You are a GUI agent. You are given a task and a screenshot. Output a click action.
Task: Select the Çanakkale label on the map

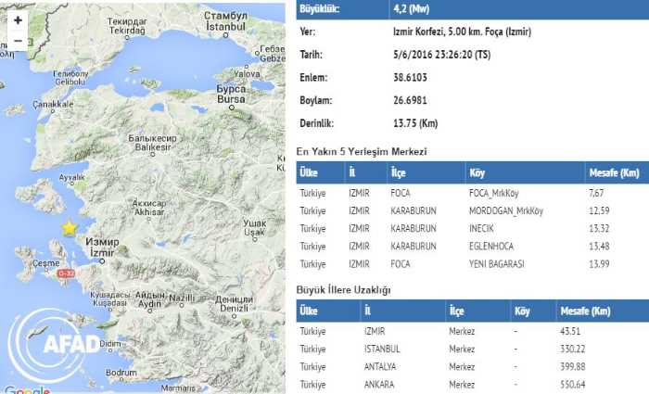(x=53, y=105)
